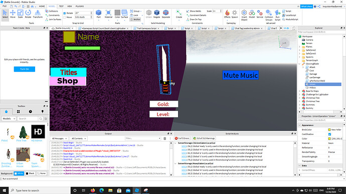
Task: Open the All Contexts dropdown
Action: click(x=79, y=138)
